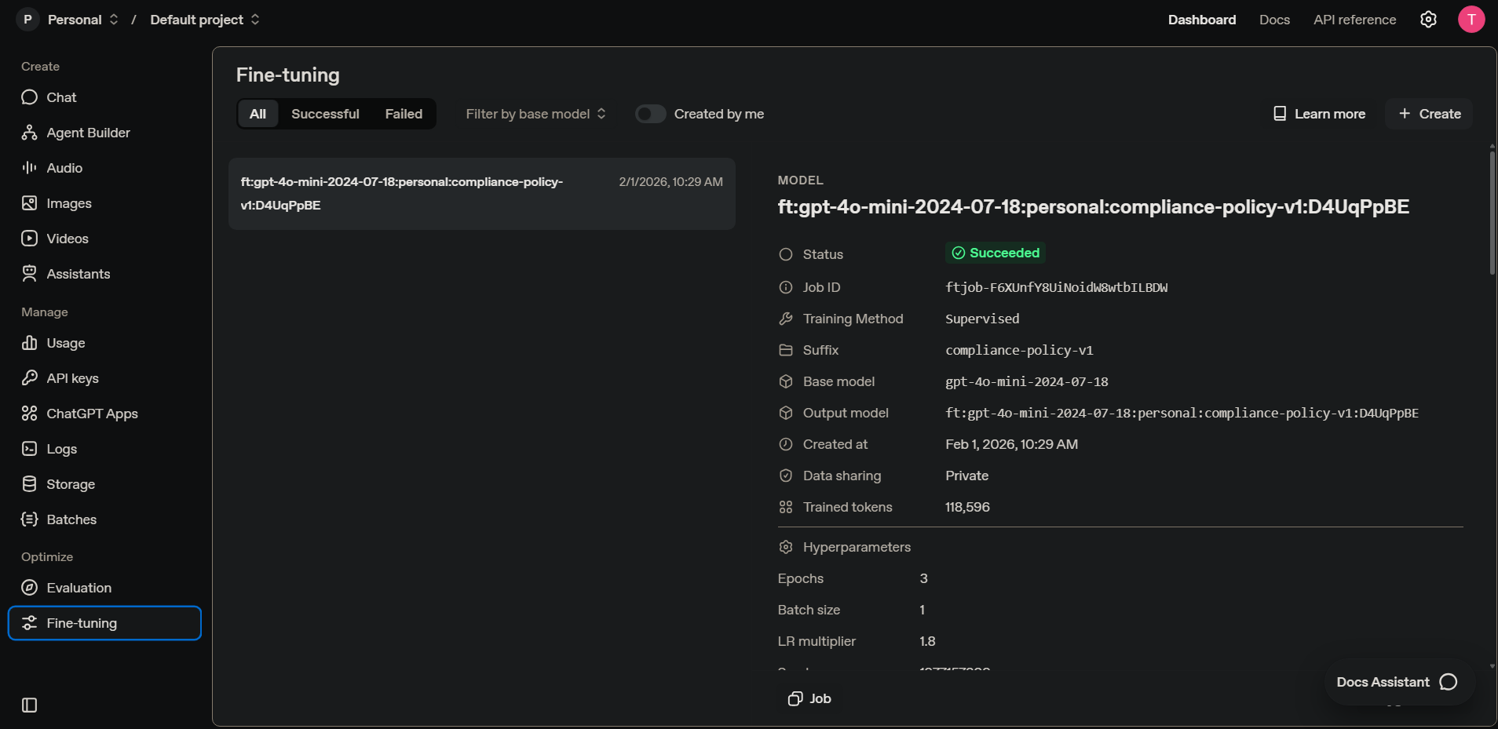Click the copy icon next to Job
Screen dimensions: 1498x729
click(x=795, y=698)
